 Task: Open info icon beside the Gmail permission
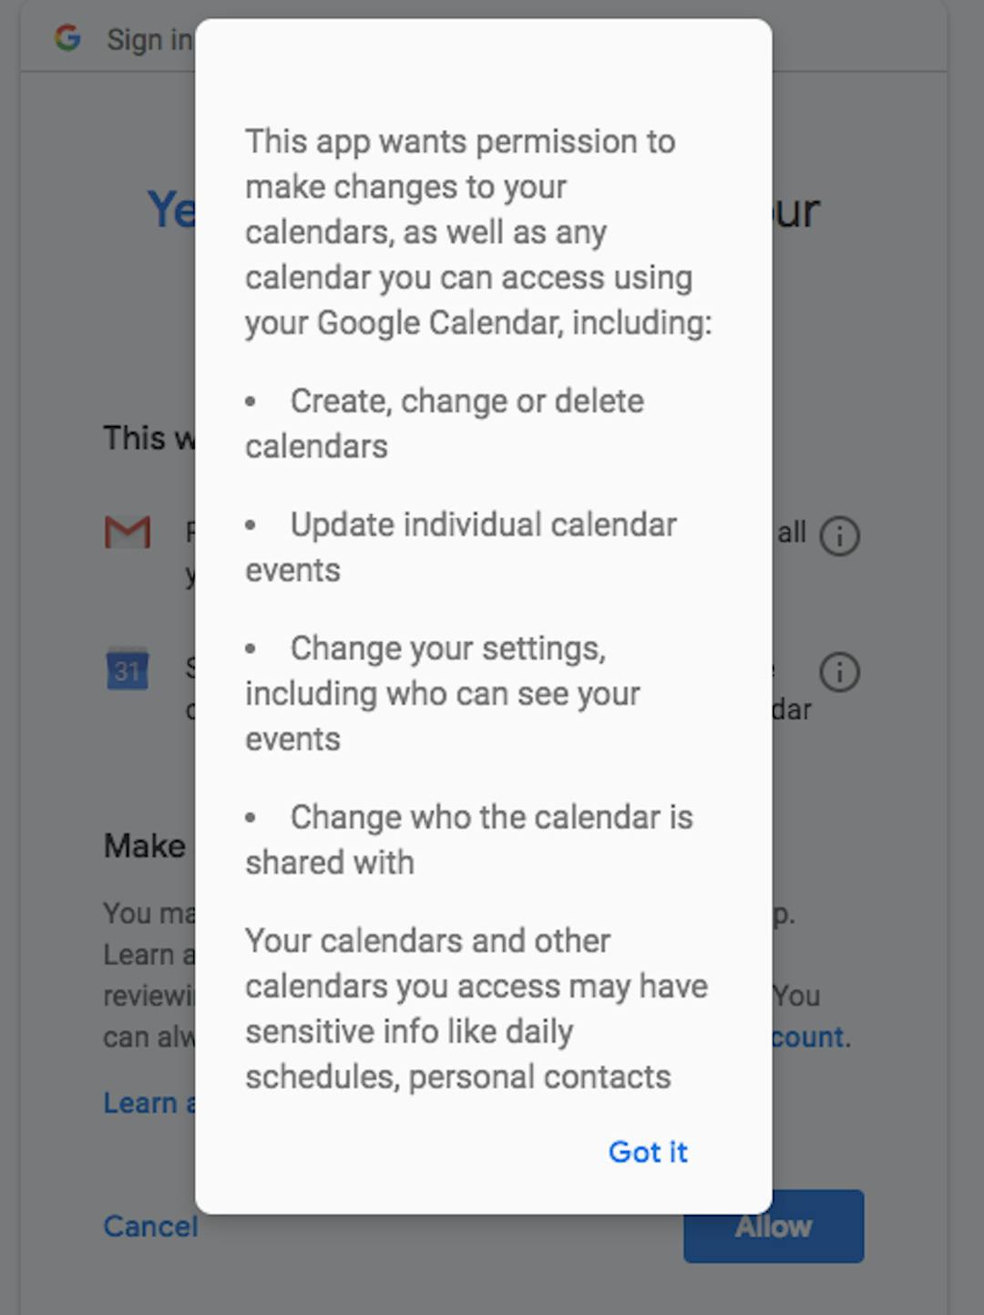(x=839, y=535)
